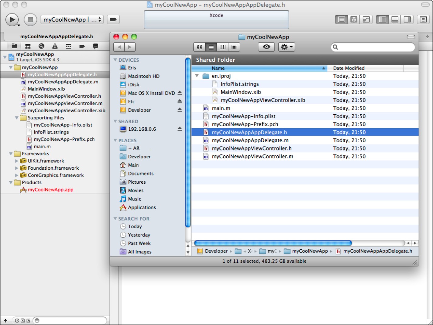Show the Symbol navigator
433x325 pixels.
[x=28, y=46]
